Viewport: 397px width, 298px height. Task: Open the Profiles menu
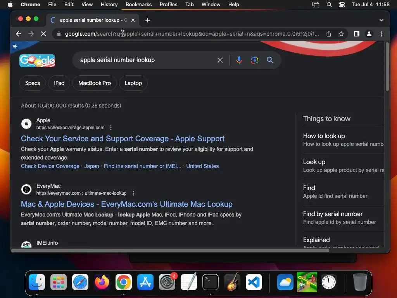pos(168,4)
